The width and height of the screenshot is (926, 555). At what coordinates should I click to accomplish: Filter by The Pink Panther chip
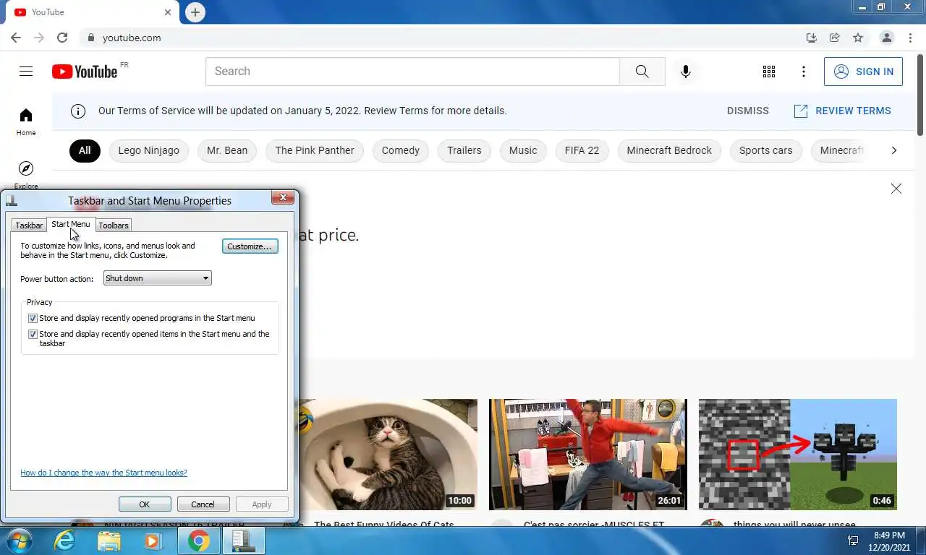[x=315, y=150]
